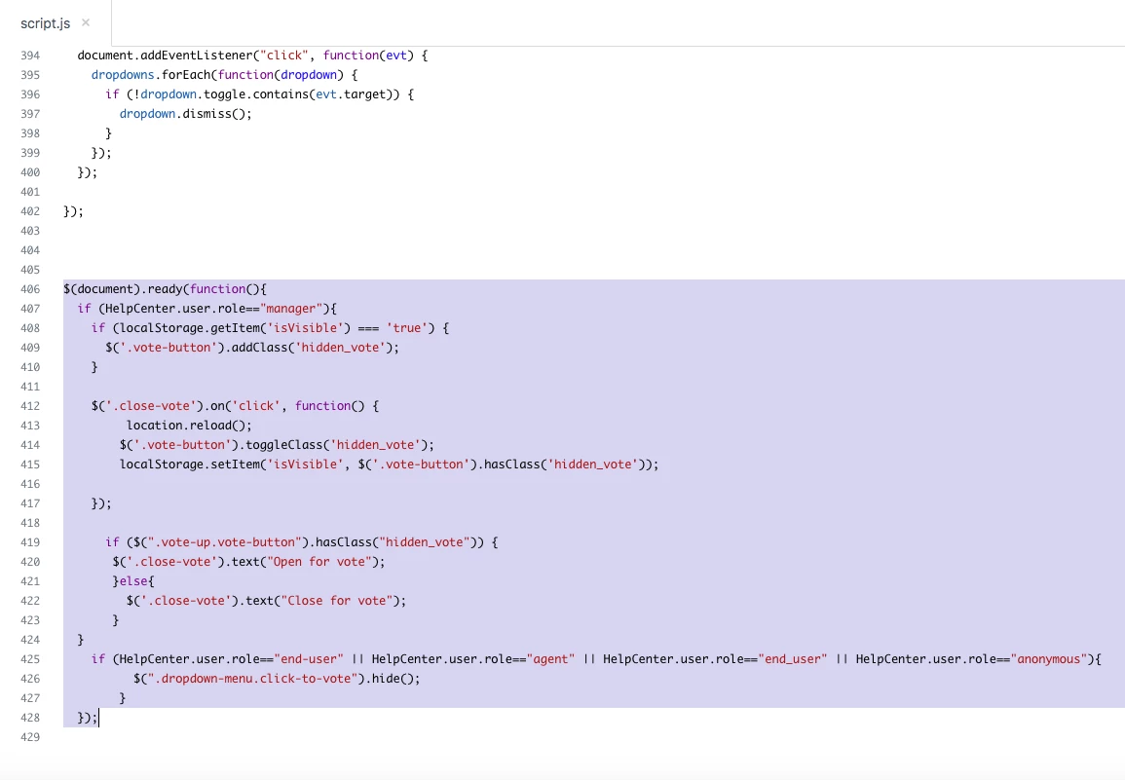This screenshot has height=780, width=1125.
Task: Click the location.reload() line
Action: pyautogui.click(x=189, y=426)
